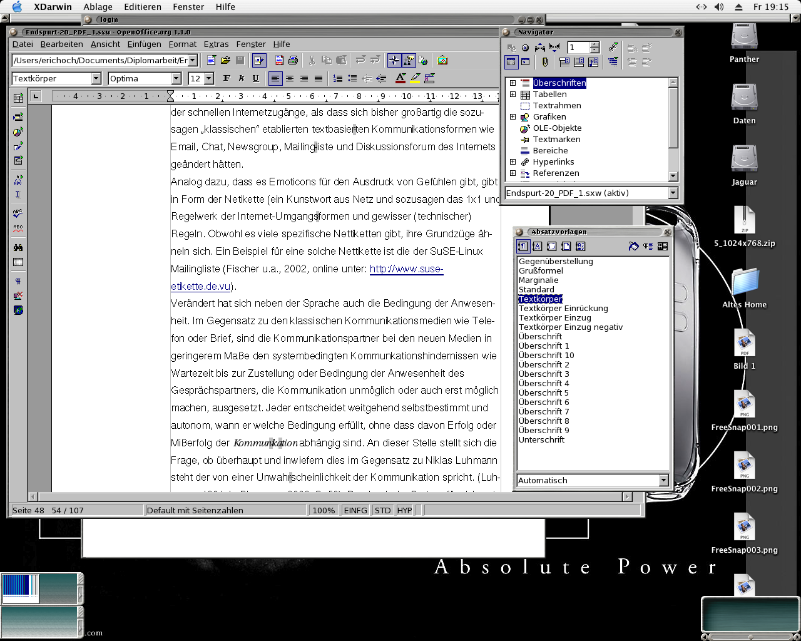Toggle bold formatting button
The image size is (801, 641).
click(x=227, y=79)
